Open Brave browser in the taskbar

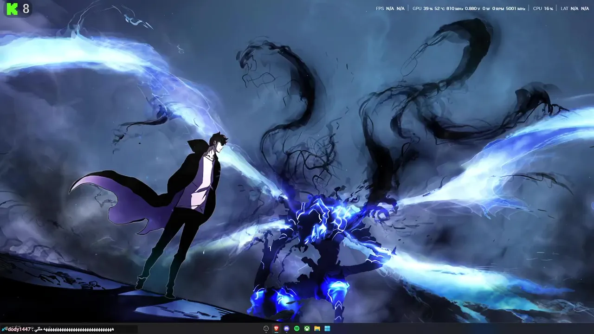click(x=277, y=328)
